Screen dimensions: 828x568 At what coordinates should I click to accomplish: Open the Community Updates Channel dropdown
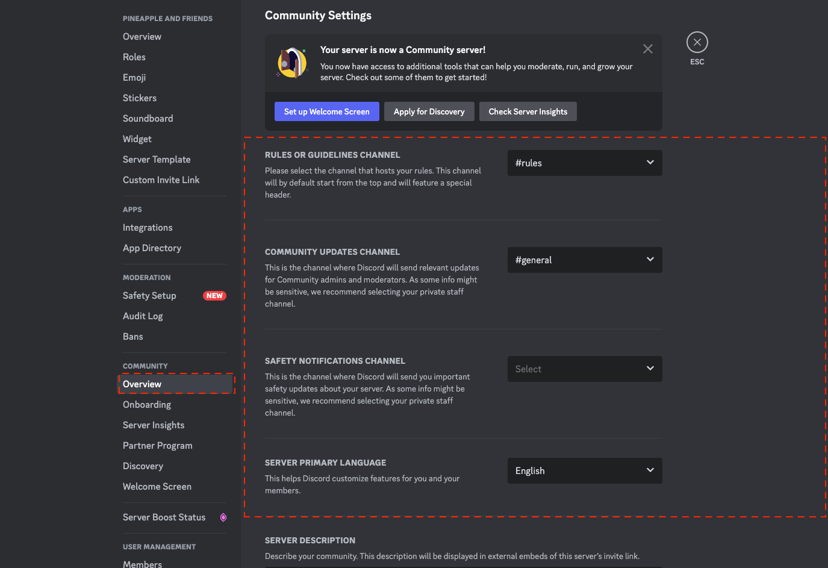pyautogui.click(x=584, y=260)
